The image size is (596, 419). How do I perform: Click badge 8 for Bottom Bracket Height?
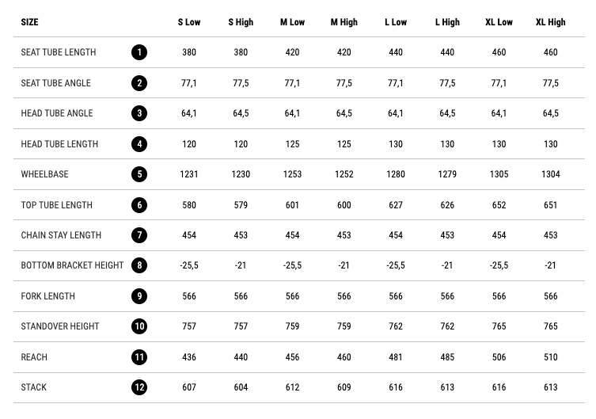[139, 265]
